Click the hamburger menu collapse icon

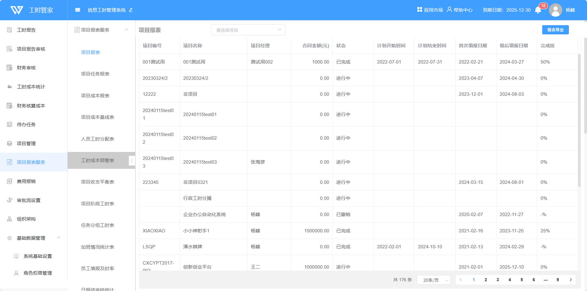pos(78,10)
